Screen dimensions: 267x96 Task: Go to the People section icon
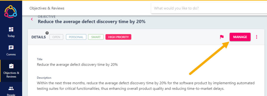coord(11,88)
